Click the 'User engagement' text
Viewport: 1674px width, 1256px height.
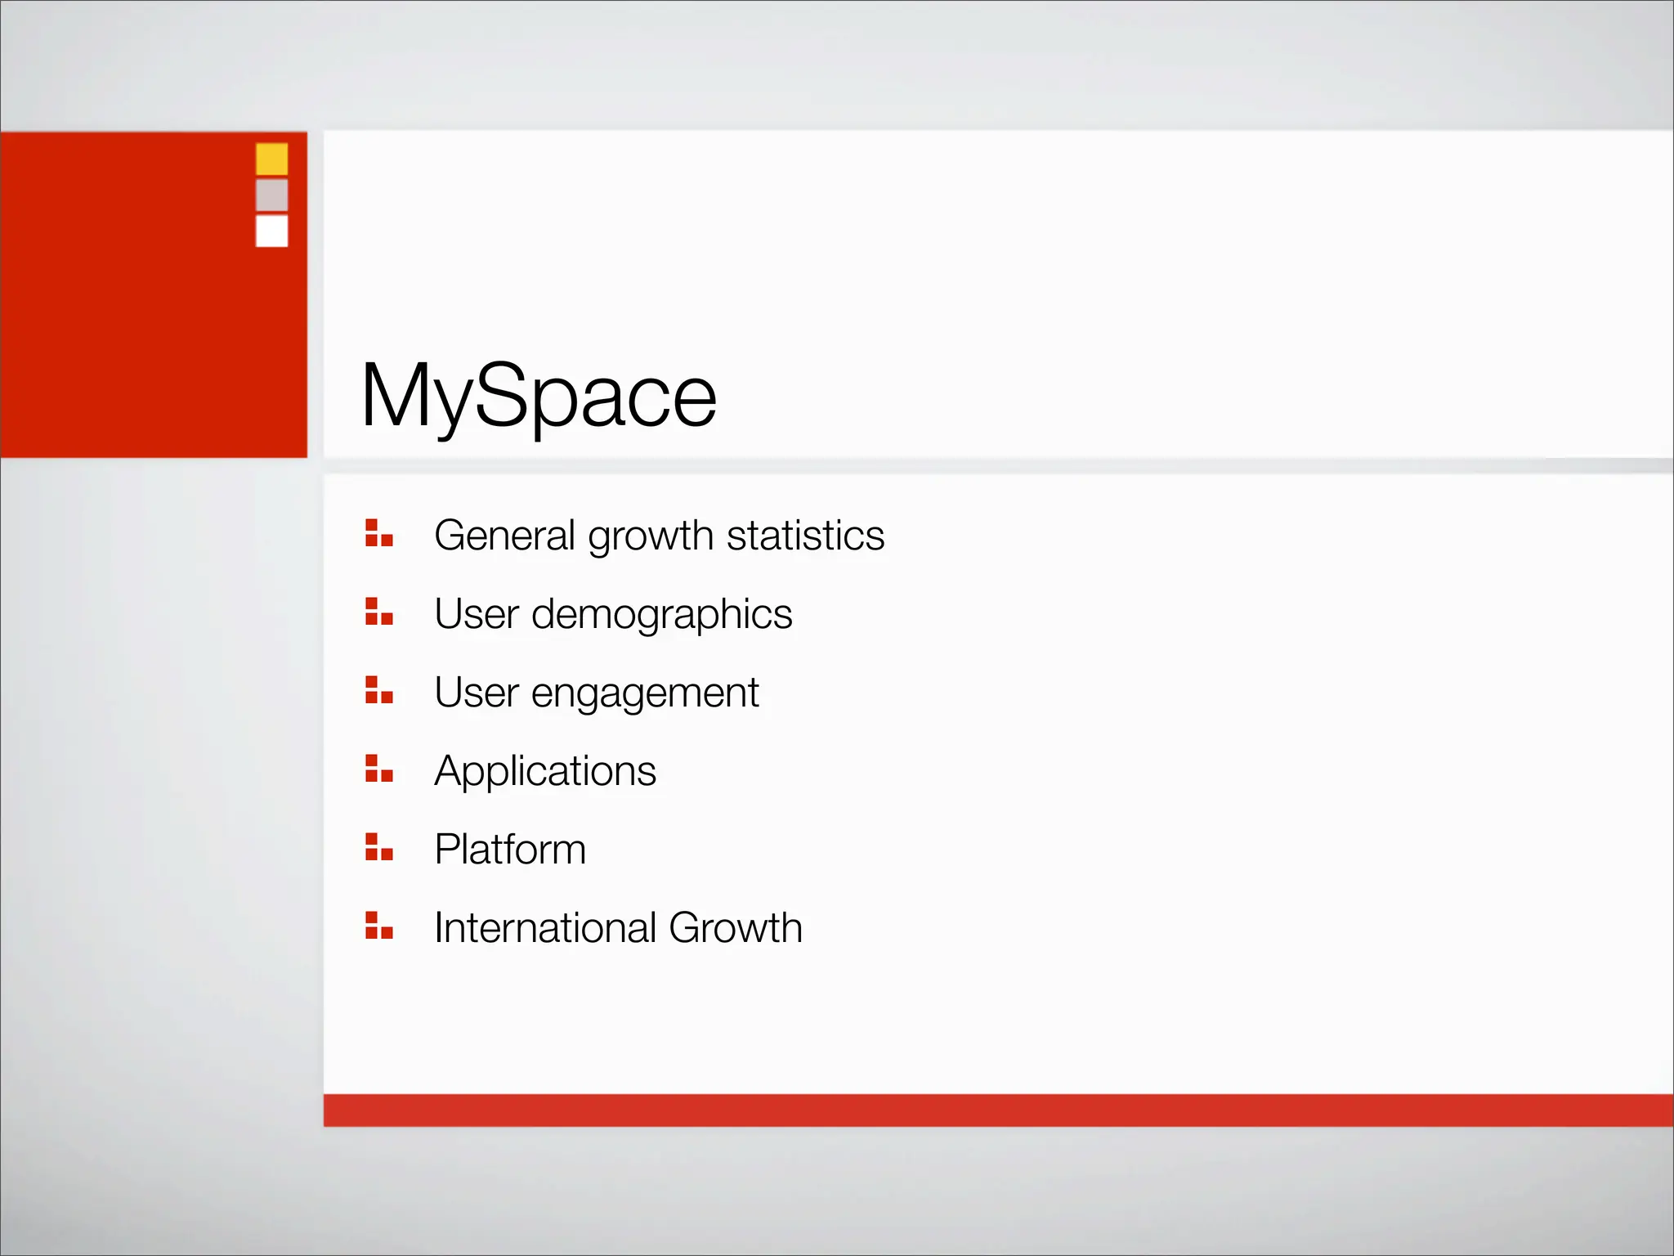point(596,693)
